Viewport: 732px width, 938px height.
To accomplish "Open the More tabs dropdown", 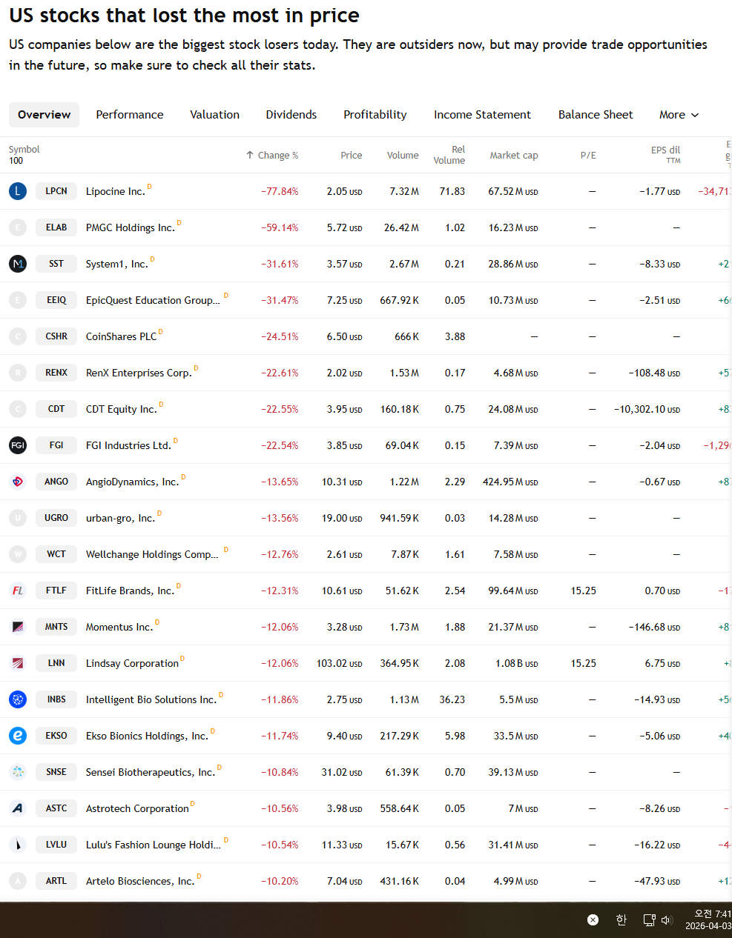I will pos(679,115).
